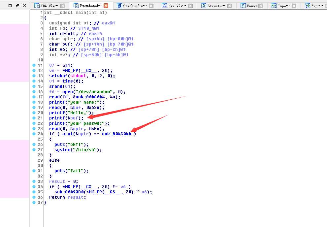Toggle breakpoint dot on line 11
Screen dimensions: 327x227
(34, 65)
